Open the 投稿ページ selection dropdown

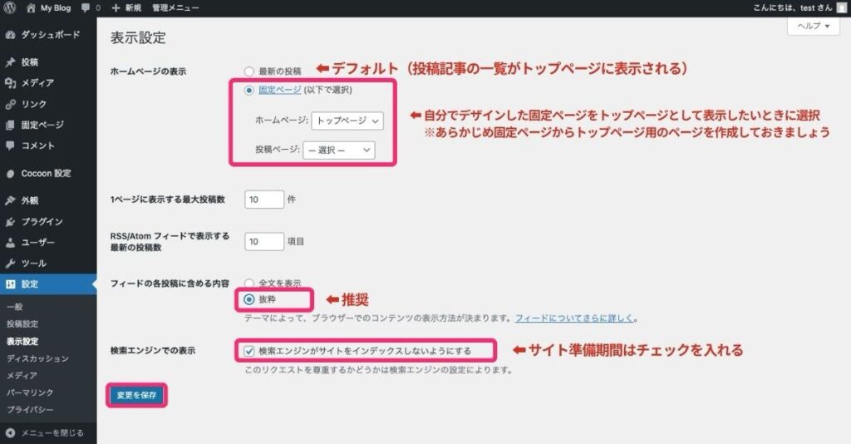(338, 150)
